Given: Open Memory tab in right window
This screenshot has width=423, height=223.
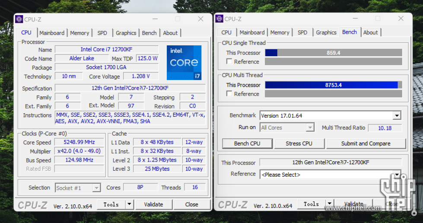Looking at the screenshot, I should pos(280,32).
